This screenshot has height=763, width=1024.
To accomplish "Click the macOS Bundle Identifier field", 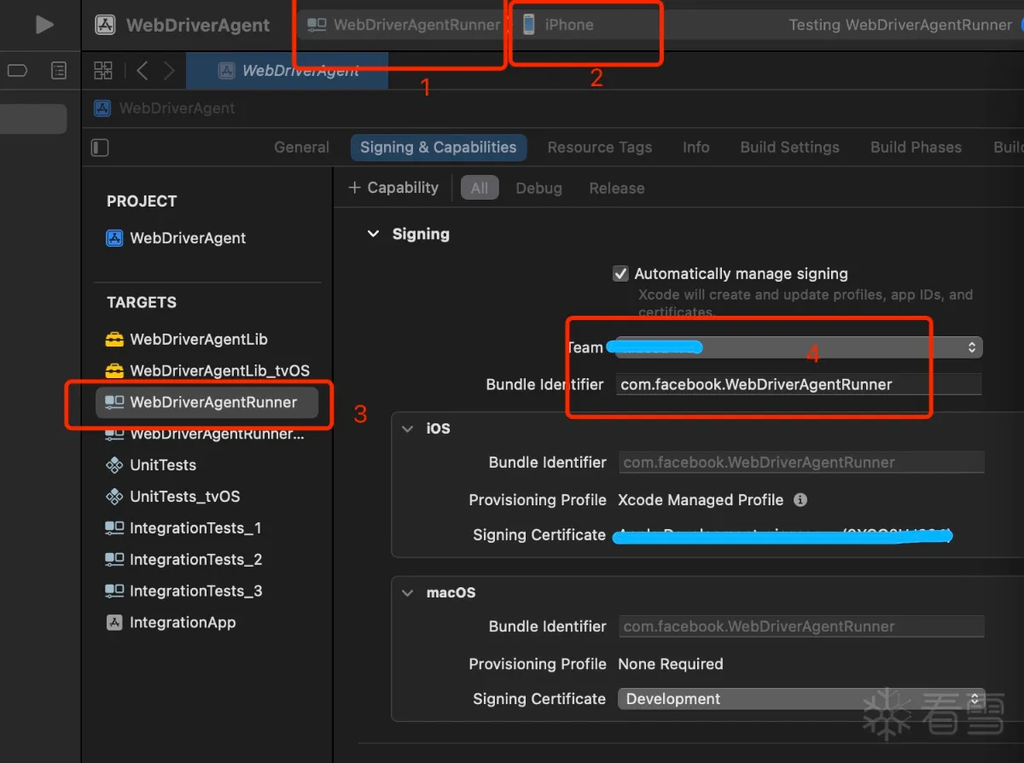I will tap(801, 626).
